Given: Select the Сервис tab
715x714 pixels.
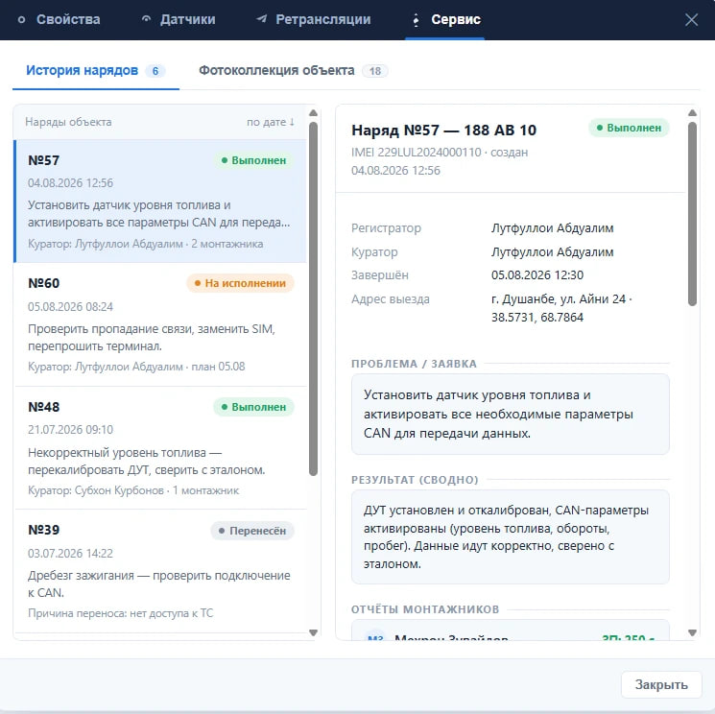Looking at the screenshot, I should click(x=445, y=19).
